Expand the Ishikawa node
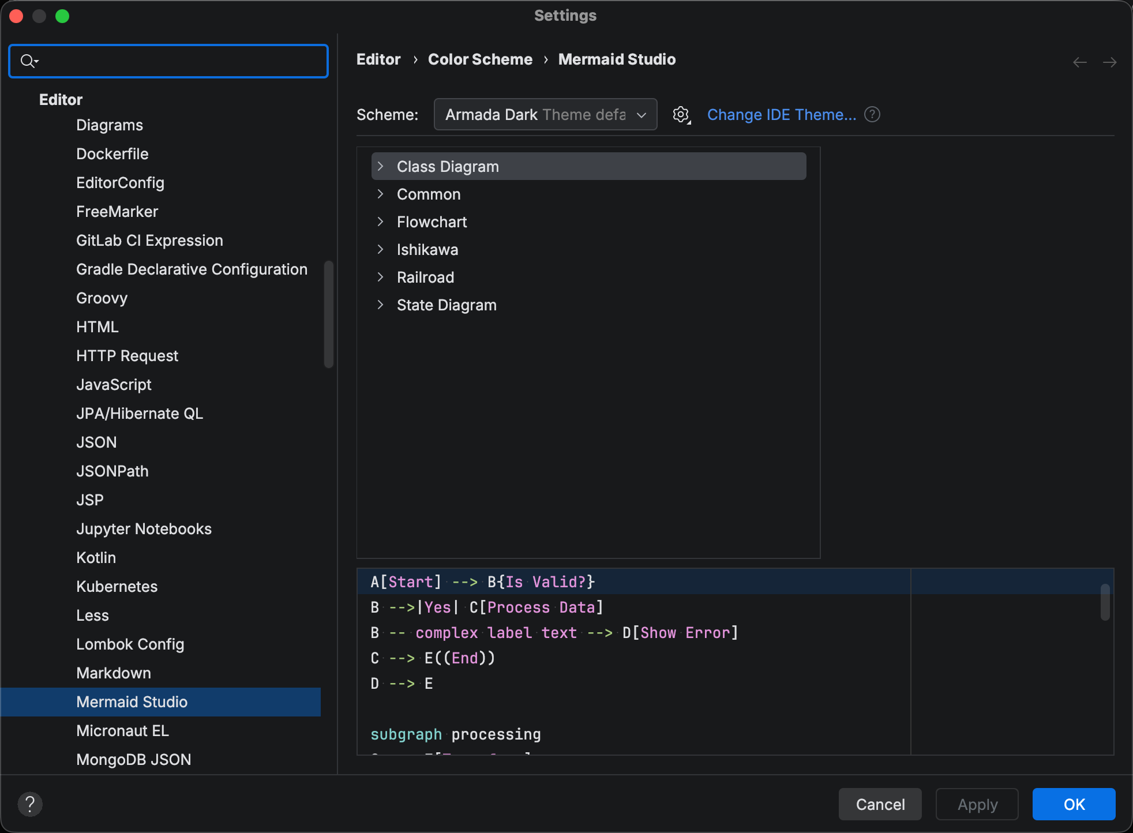Screen dimensions: 1133x833 click(x=380, y=249)
